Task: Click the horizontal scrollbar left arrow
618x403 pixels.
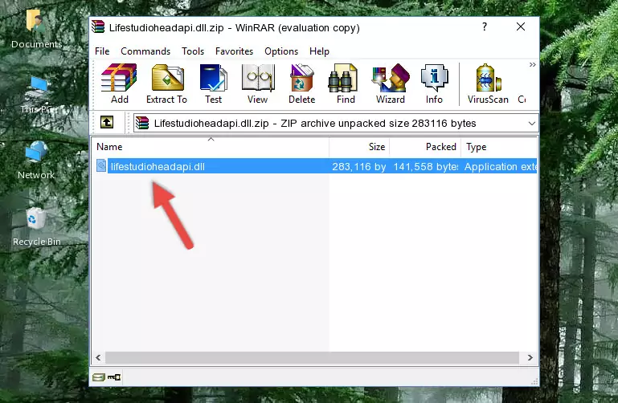Action: [x=99, y=357]
